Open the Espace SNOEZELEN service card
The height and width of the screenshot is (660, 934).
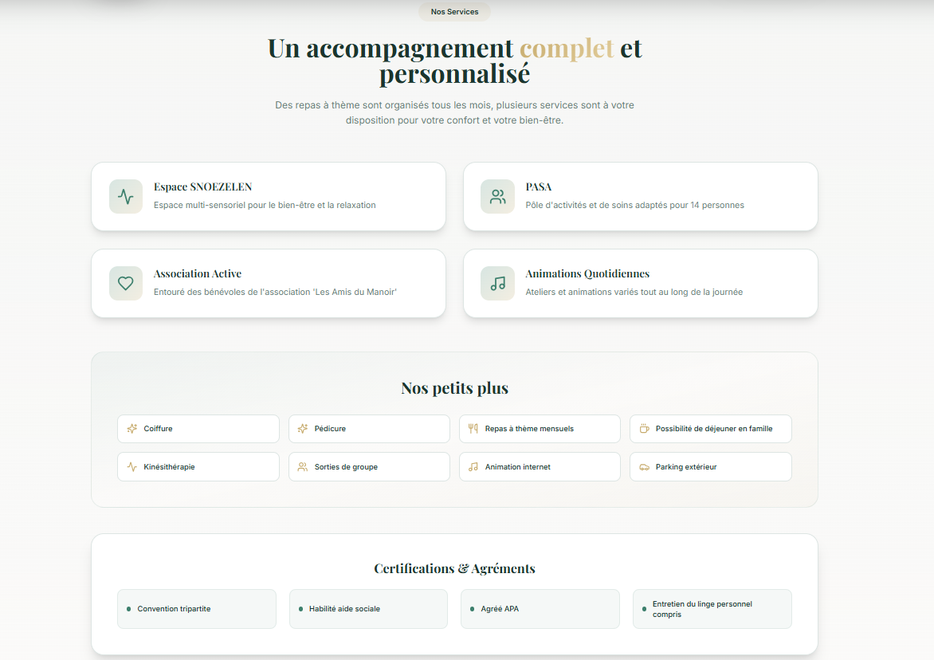(x=269, y=196)
